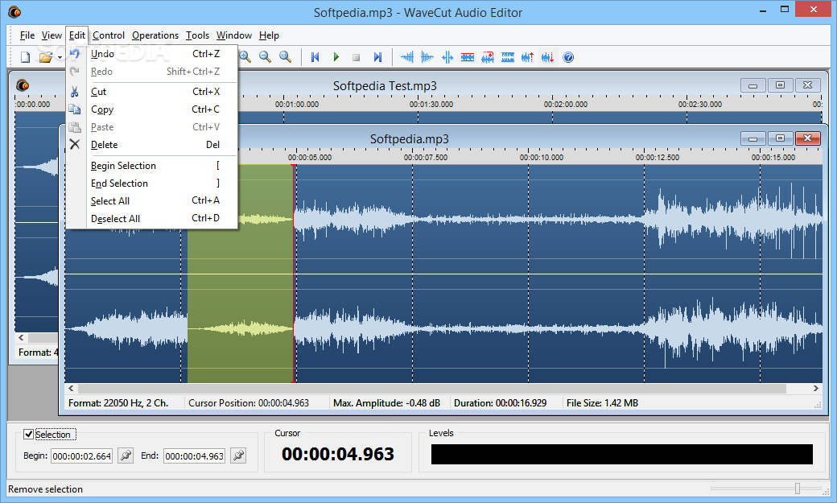Open the Help menu

tap(269, 35)
